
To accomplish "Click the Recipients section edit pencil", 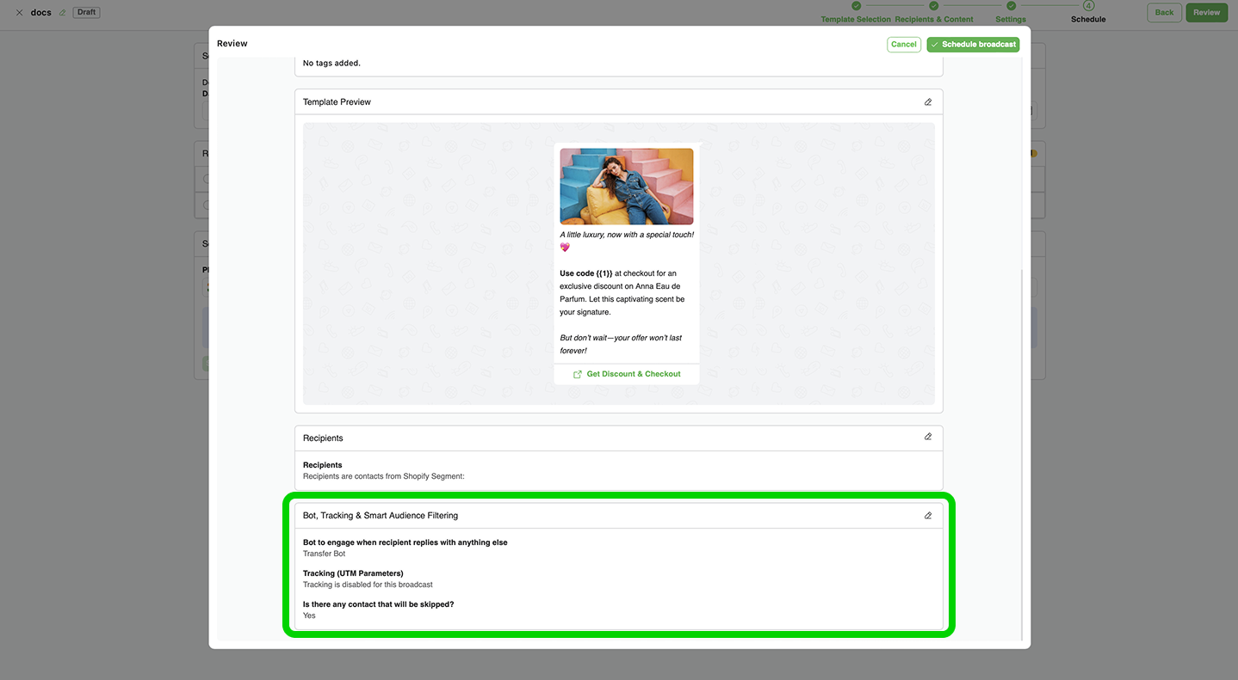I will pyautogui.click(x=927, y=437).
